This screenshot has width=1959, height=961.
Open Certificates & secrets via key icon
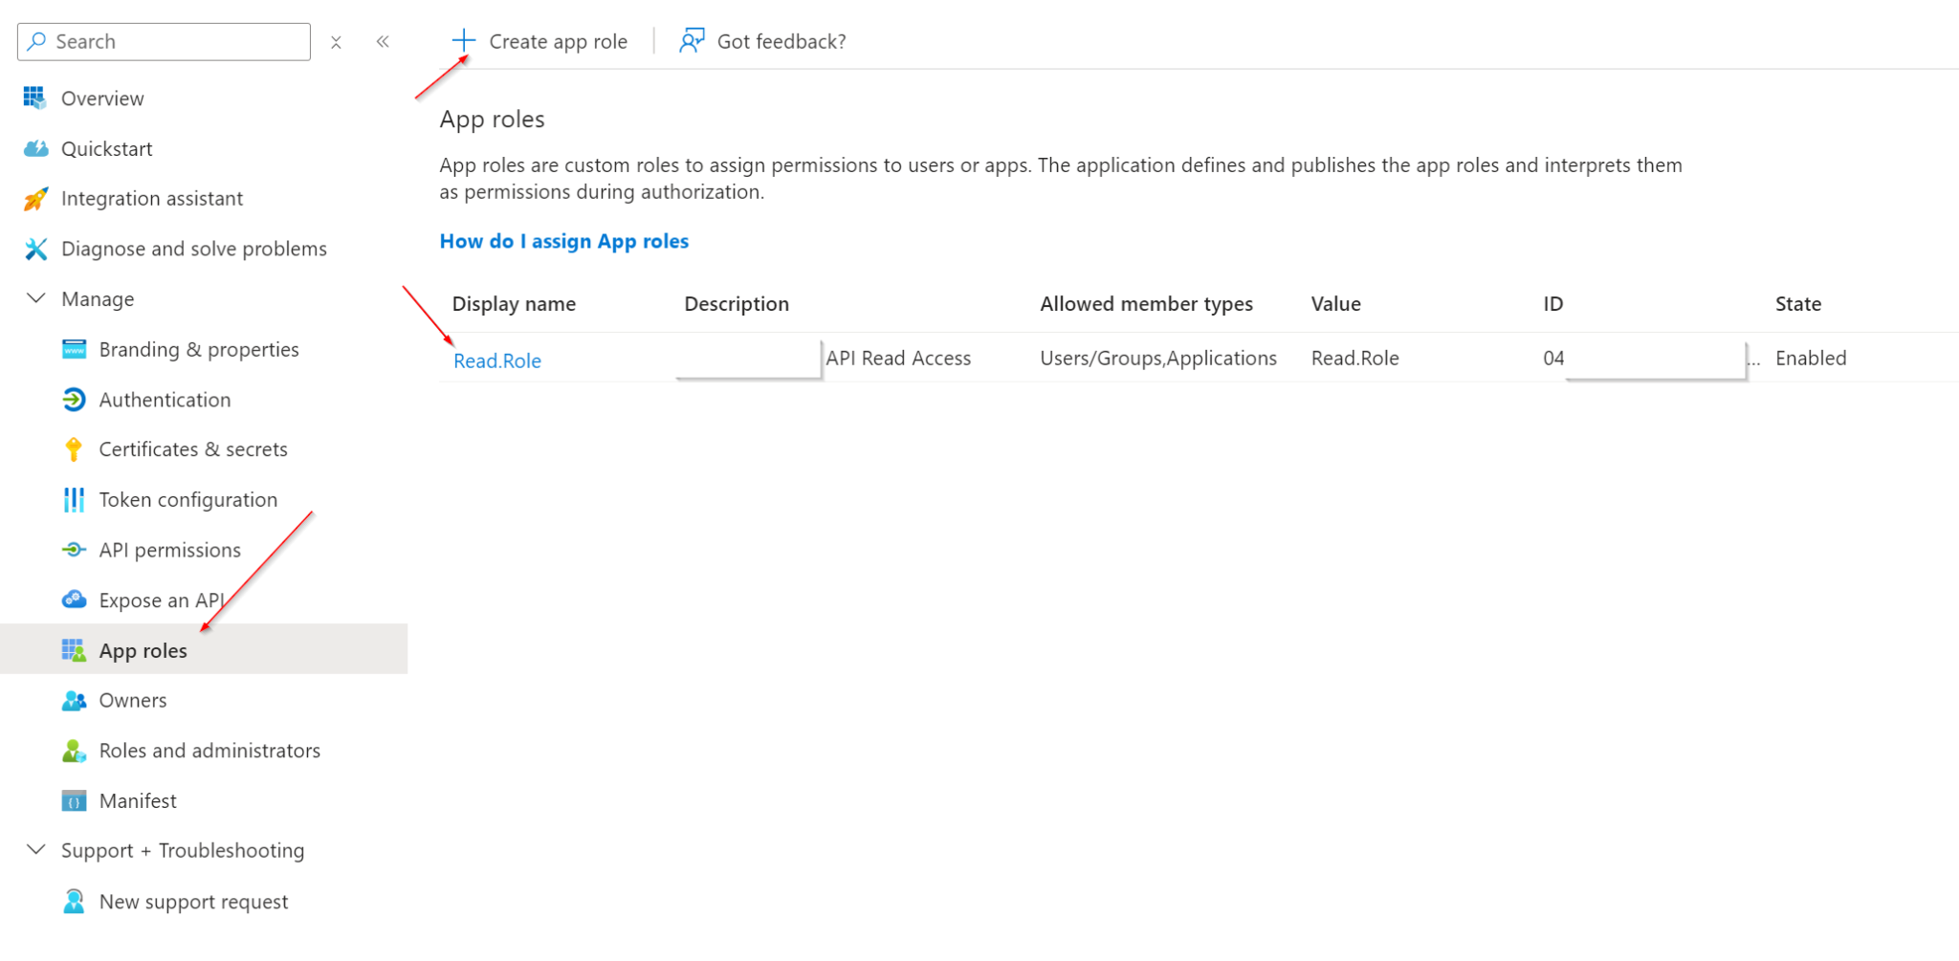tap(74, 448)
